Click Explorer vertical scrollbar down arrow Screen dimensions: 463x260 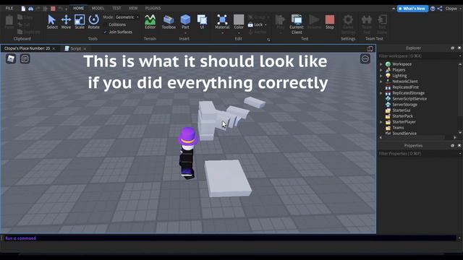click(460, 132)
